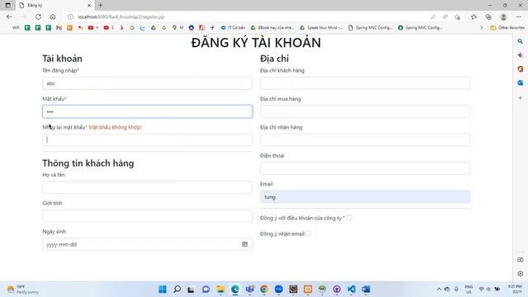Go back to the previous page

pyautogui.click(x=9, y=16)
